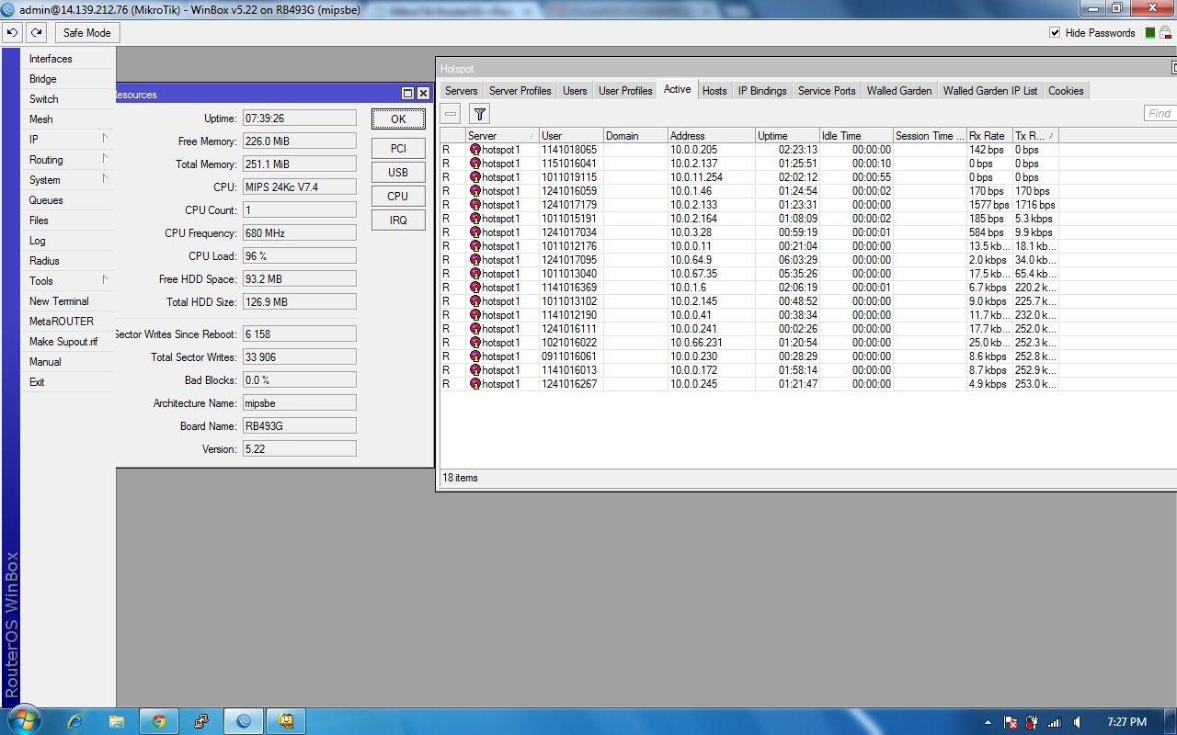Open Windows Start menu

(22, 721)
